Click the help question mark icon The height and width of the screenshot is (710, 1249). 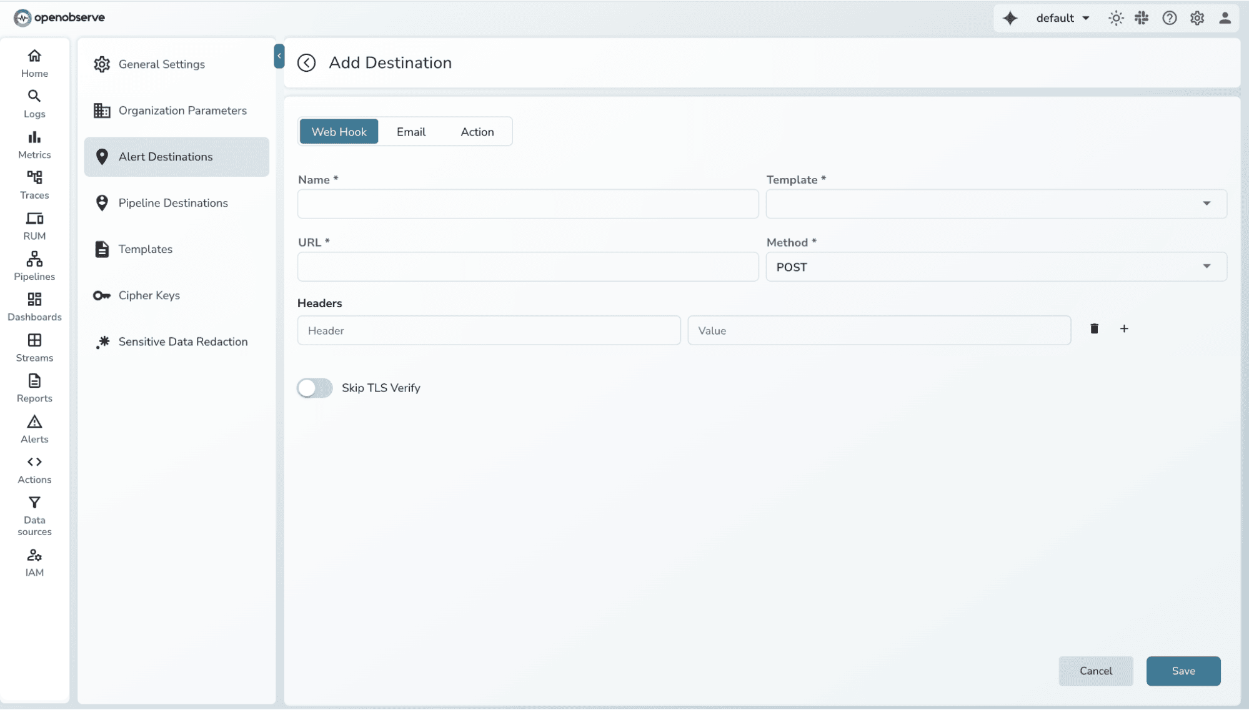click(1169, 18)
